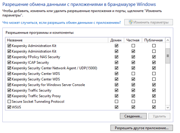The height and width of the screenshot is (133, 180).
Task: Check Публичная for Kaspersky Security Center WDS
Action: tap(154, 74)
